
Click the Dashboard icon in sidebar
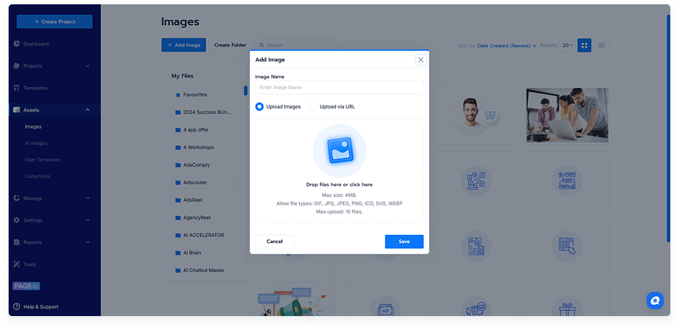click(17, 44)
